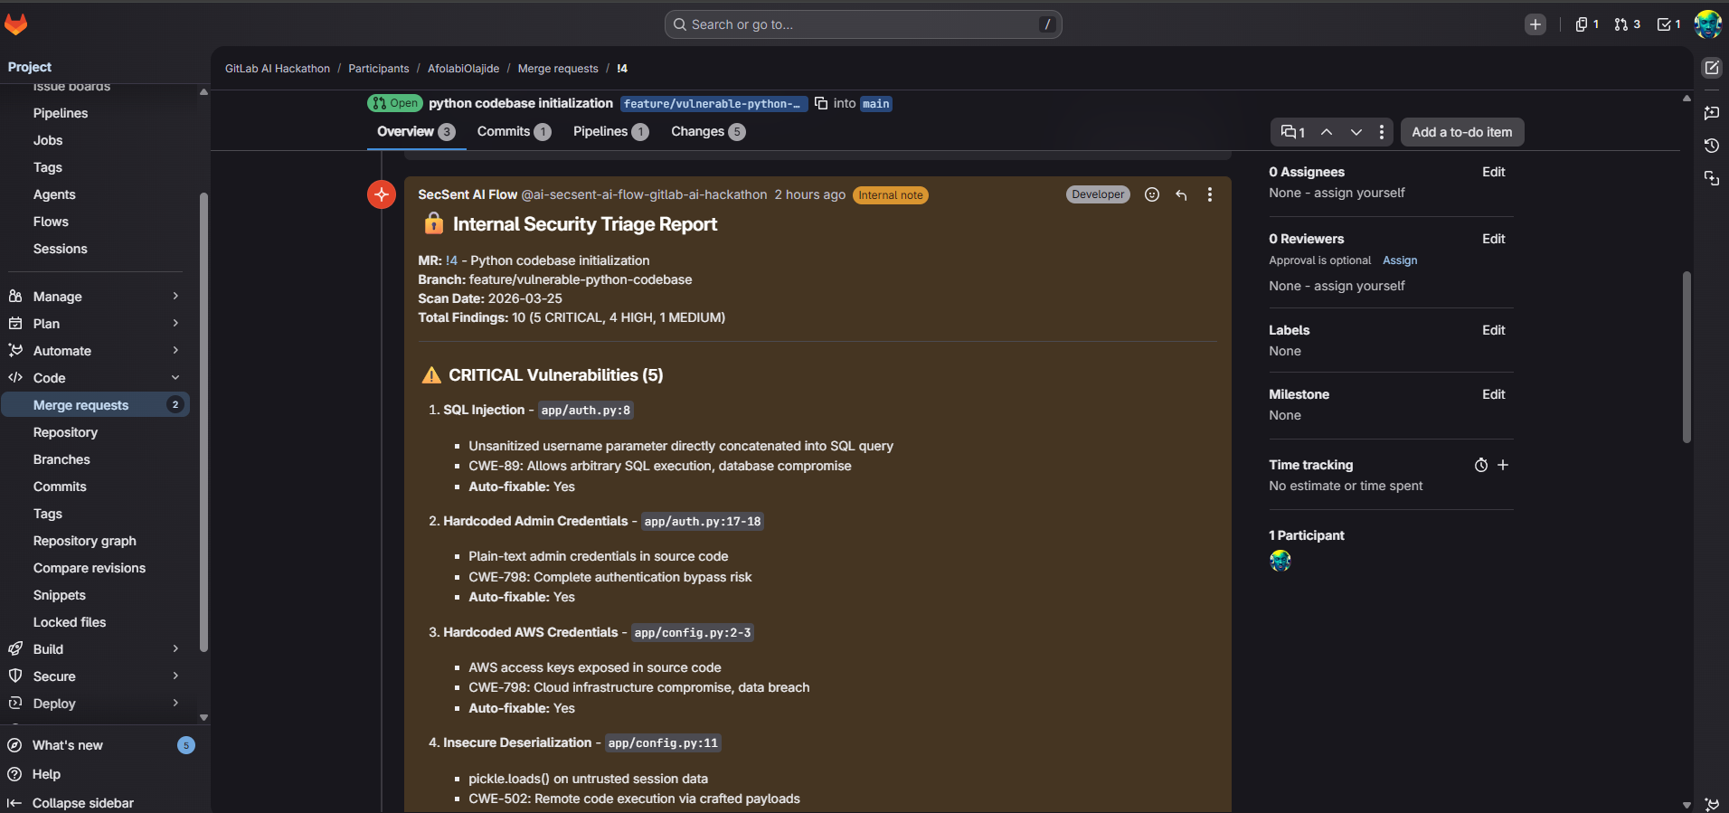Click Assign link under Reviewers
Screen dimensions: 1729x813
(x=1400, y=260)
